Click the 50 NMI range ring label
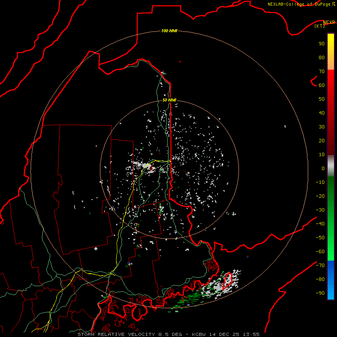Image resolution: width=337 pixels, height=337 pixels. pos(169,100)
